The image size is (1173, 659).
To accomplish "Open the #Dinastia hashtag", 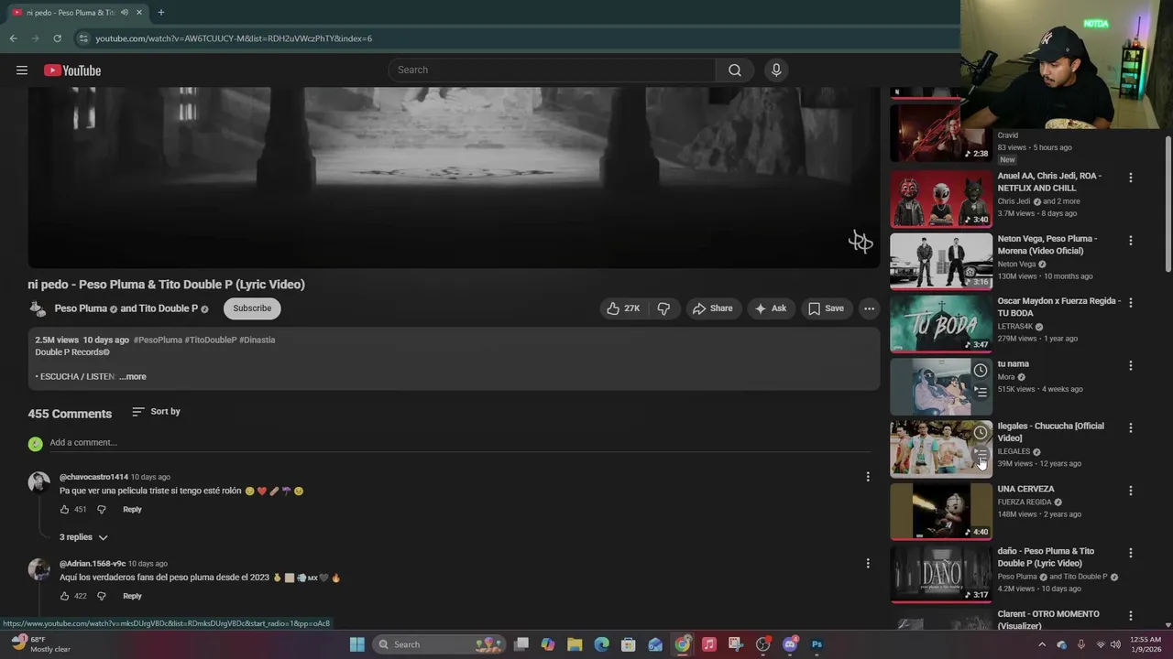I will (x=258, y=340).
